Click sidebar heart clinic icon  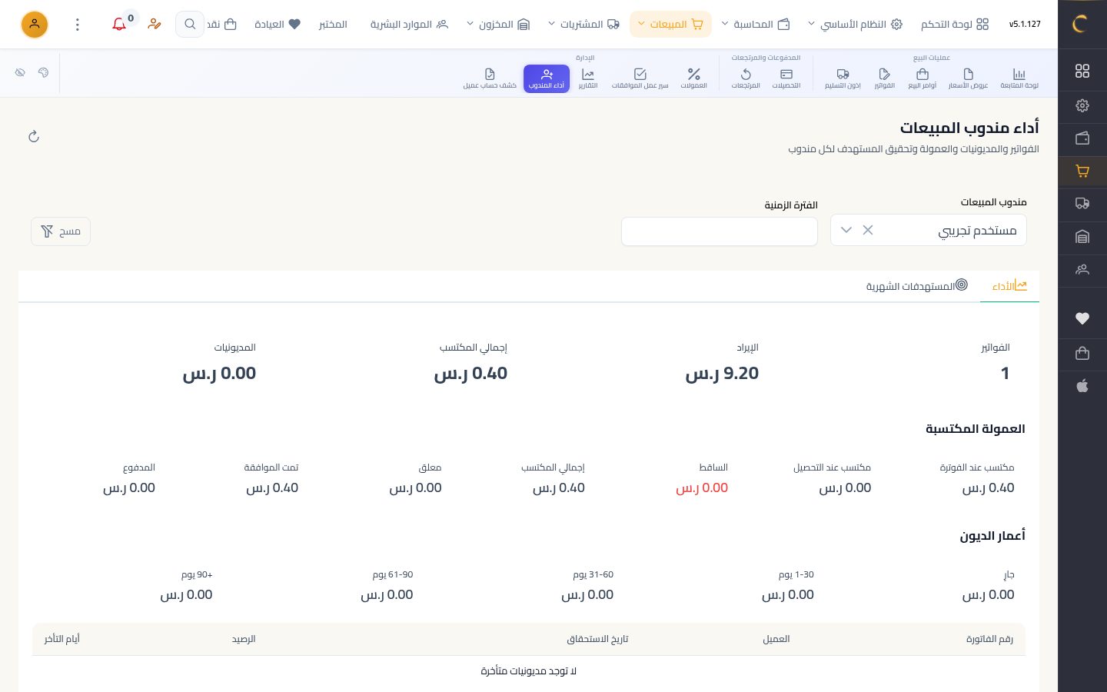[1082, 318]
